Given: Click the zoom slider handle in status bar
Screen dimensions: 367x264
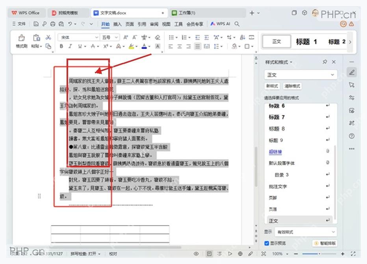Looking at the screenshot, I should click(319, 254).
